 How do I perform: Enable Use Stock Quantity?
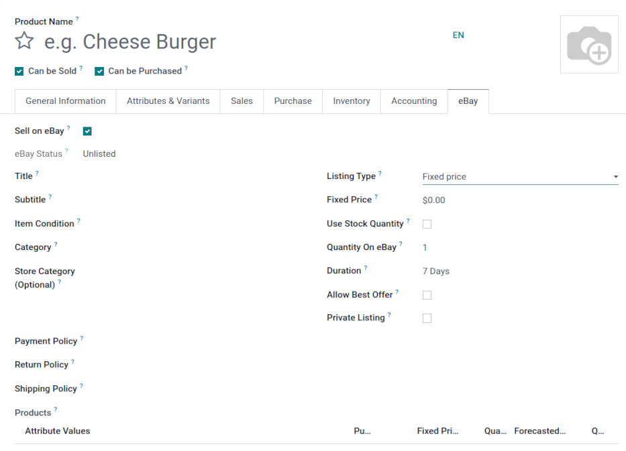coord(427,224)
